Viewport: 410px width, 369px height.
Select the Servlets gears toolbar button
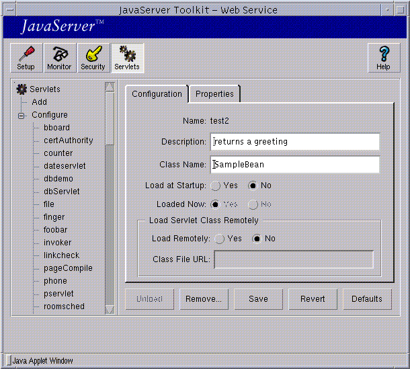(x=127, y=58)
